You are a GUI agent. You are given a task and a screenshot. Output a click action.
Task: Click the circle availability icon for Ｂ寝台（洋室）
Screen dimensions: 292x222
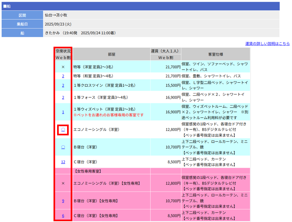coord(63,147)
